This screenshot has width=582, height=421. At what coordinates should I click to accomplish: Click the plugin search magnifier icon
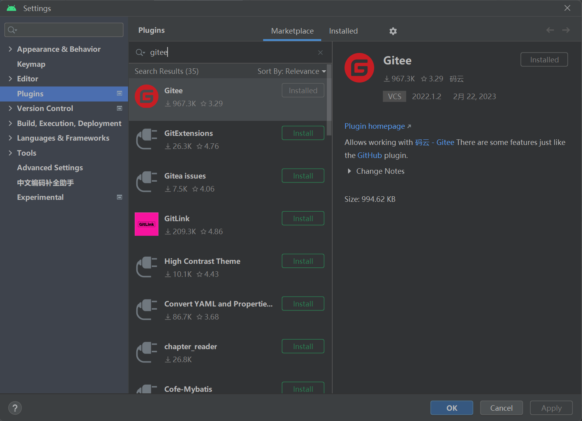140,53
